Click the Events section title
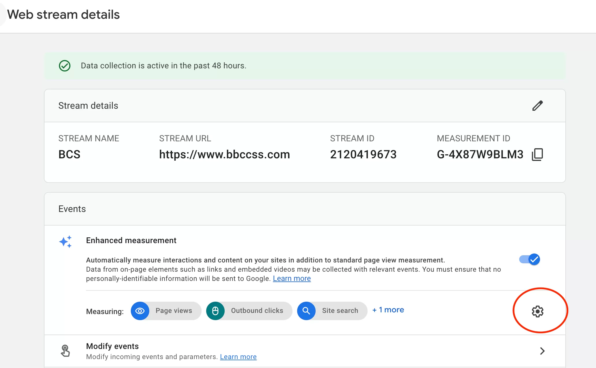The height and width of the screenshot is (368, 596). tap(72, 209)
